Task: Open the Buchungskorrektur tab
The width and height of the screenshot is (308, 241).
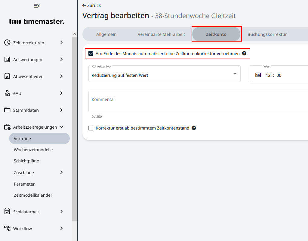Action: (267, 34)
